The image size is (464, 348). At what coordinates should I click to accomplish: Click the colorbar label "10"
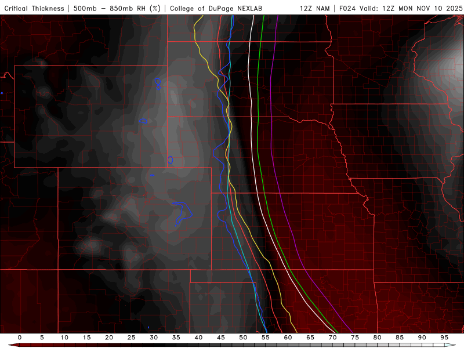click(64, 338)
